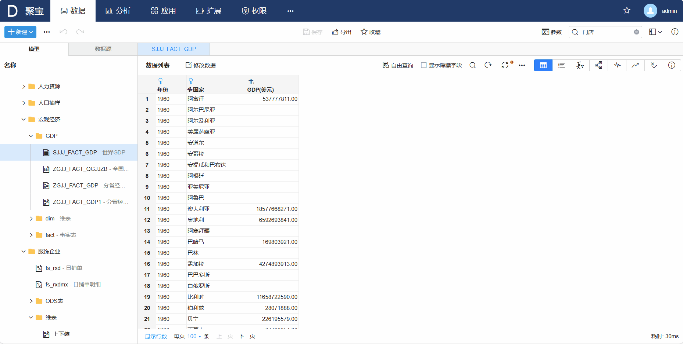Select the list view icon
Screen dimensions: 683x344
[x=562, y=65]
